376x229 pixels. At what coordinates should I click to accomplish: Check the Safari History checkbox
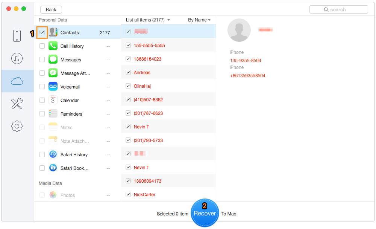coord(42,154)
